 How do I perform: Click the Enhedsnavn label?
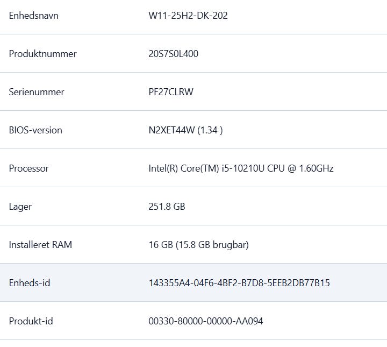click(33, 16)
